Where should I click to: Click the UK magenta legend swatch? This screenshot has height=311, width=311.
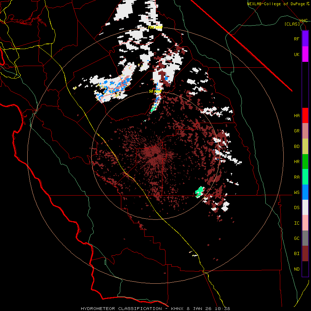(x=305, y=54)
